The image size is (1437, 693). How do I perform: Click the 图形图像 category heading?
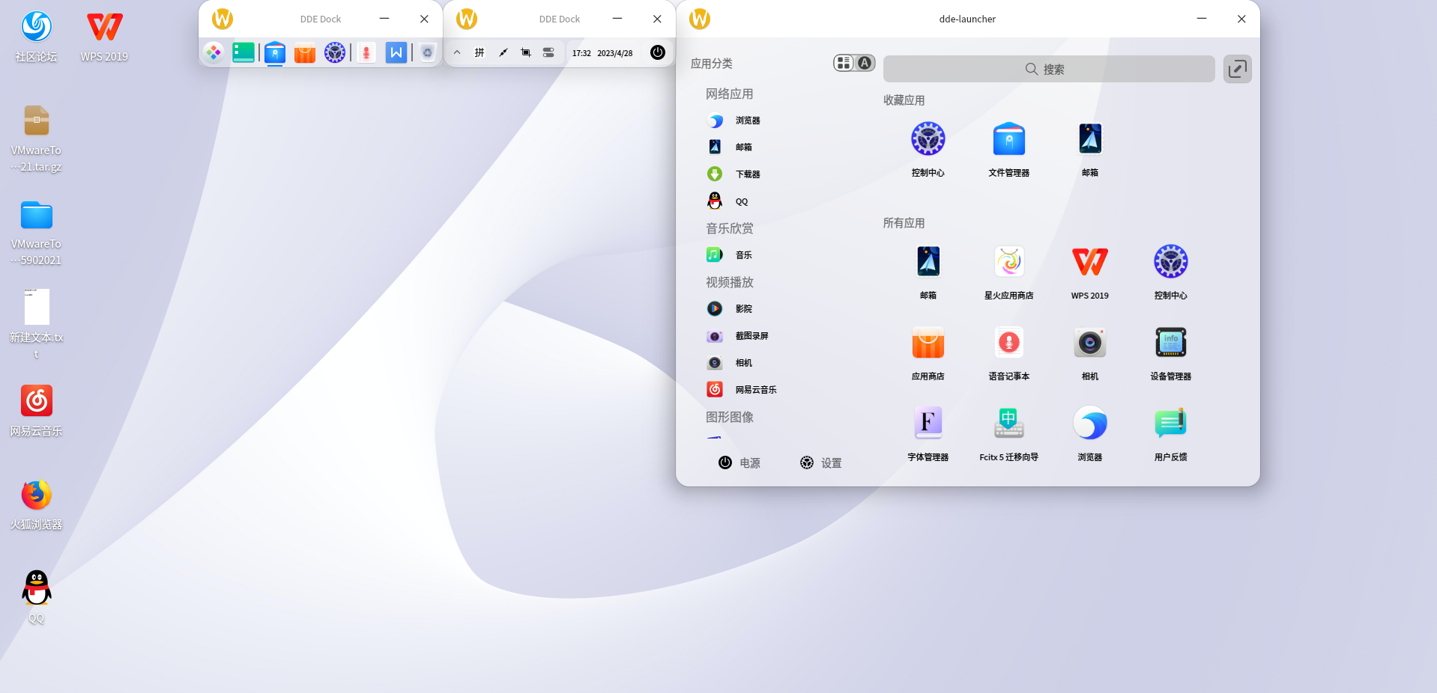tap(730, 417)
